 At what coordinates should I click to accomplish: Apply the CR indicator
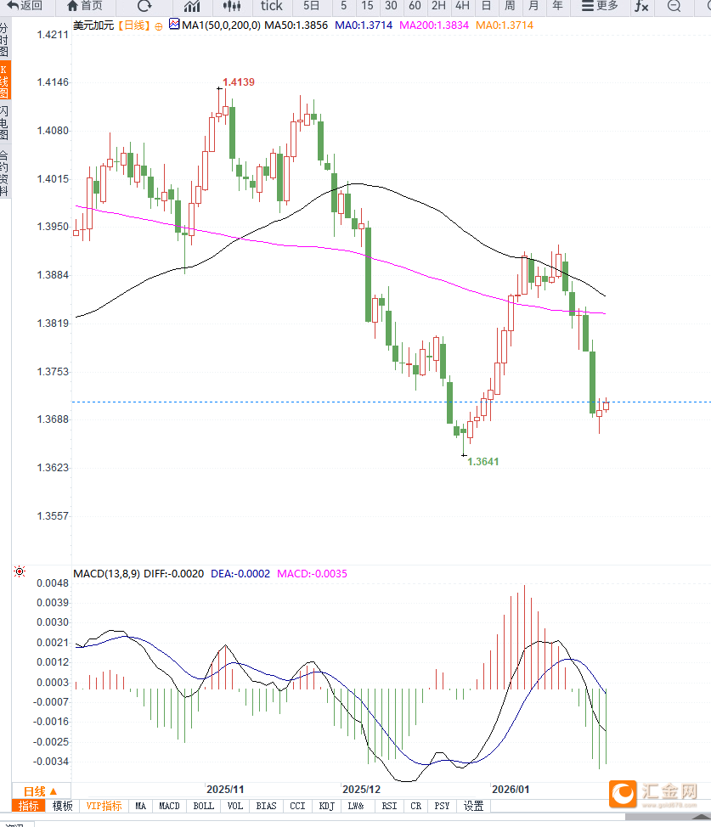(x=416, y=806)
